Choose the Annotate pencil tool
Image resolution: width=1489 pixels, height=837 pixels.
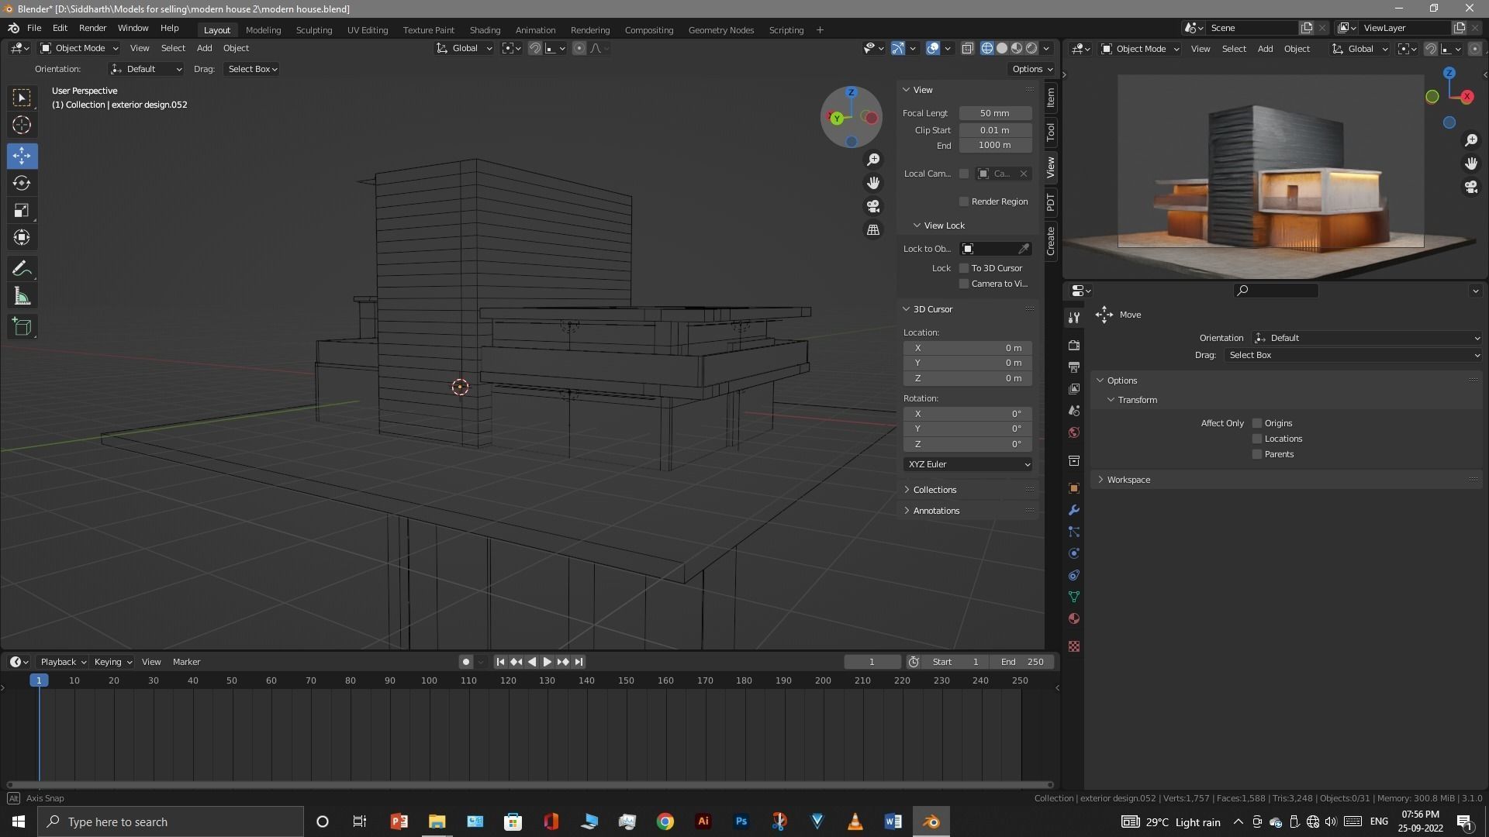(22, 269)
